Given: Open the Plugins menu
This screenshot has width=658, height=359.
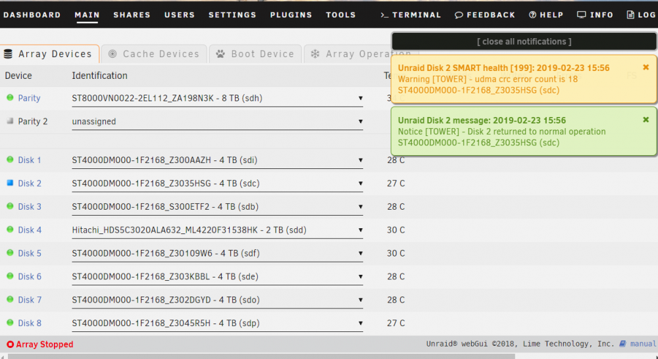Looking at the screenshot, I should [x=291, y=14].
